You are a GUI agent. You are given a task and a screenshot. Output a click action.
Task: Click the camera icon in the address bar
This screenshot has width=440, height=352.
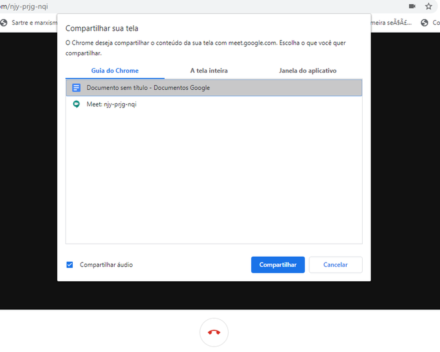click(x=412, y=6)
